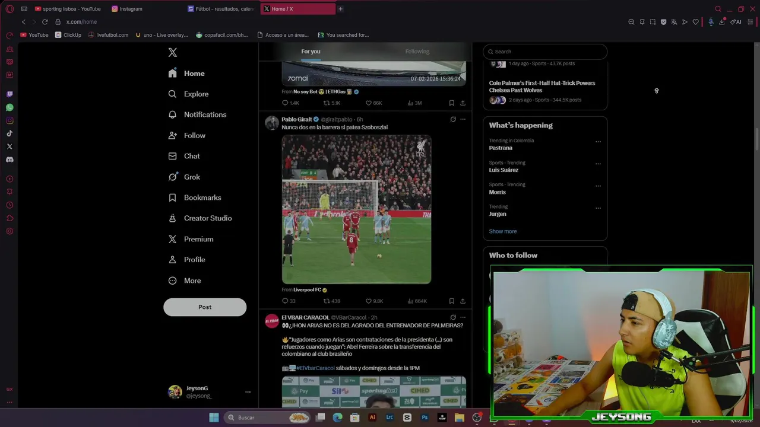
Task: Open Discord from the Opera sidebar
Action: click(9, 160)
